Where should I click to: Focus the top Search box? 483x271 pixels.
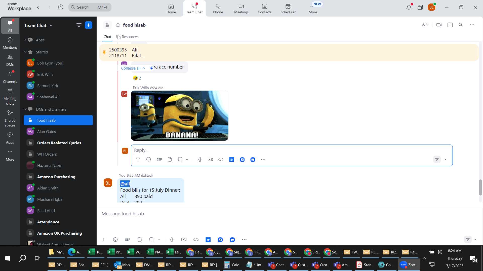tap(90, 7)
